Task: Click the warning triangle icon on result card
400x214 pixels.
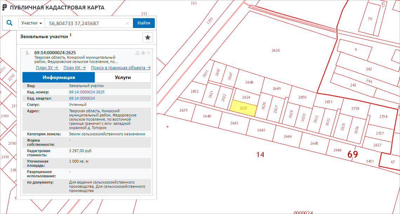Action: [x=137, y=53]
